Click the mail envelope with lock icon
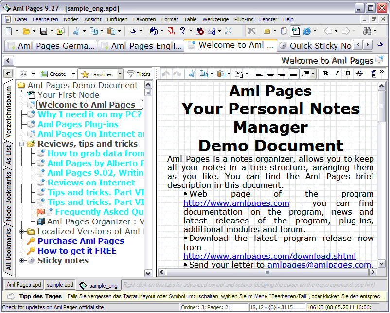 click(212, 31)
